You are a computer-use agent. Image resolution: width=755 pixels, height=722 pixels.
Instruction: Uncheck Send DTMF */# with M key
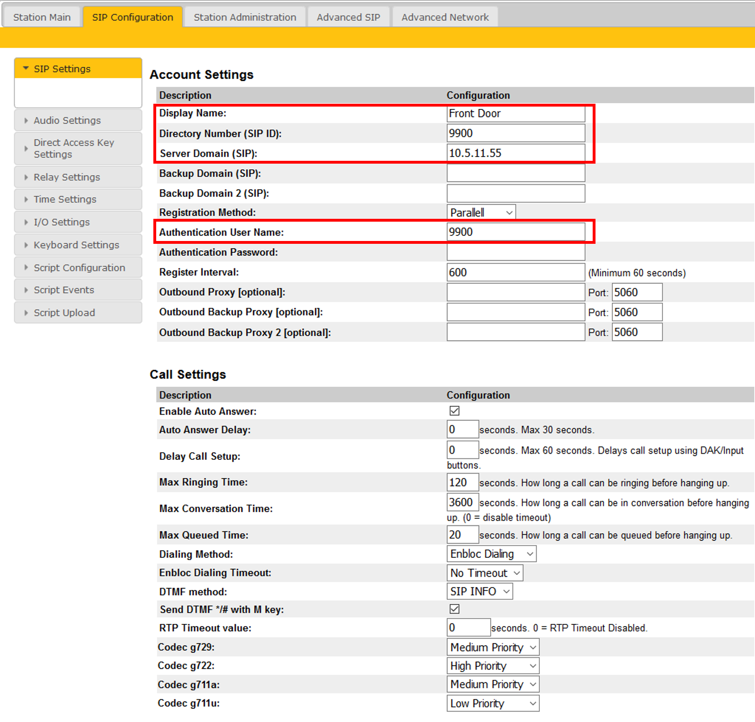point(454,609)
